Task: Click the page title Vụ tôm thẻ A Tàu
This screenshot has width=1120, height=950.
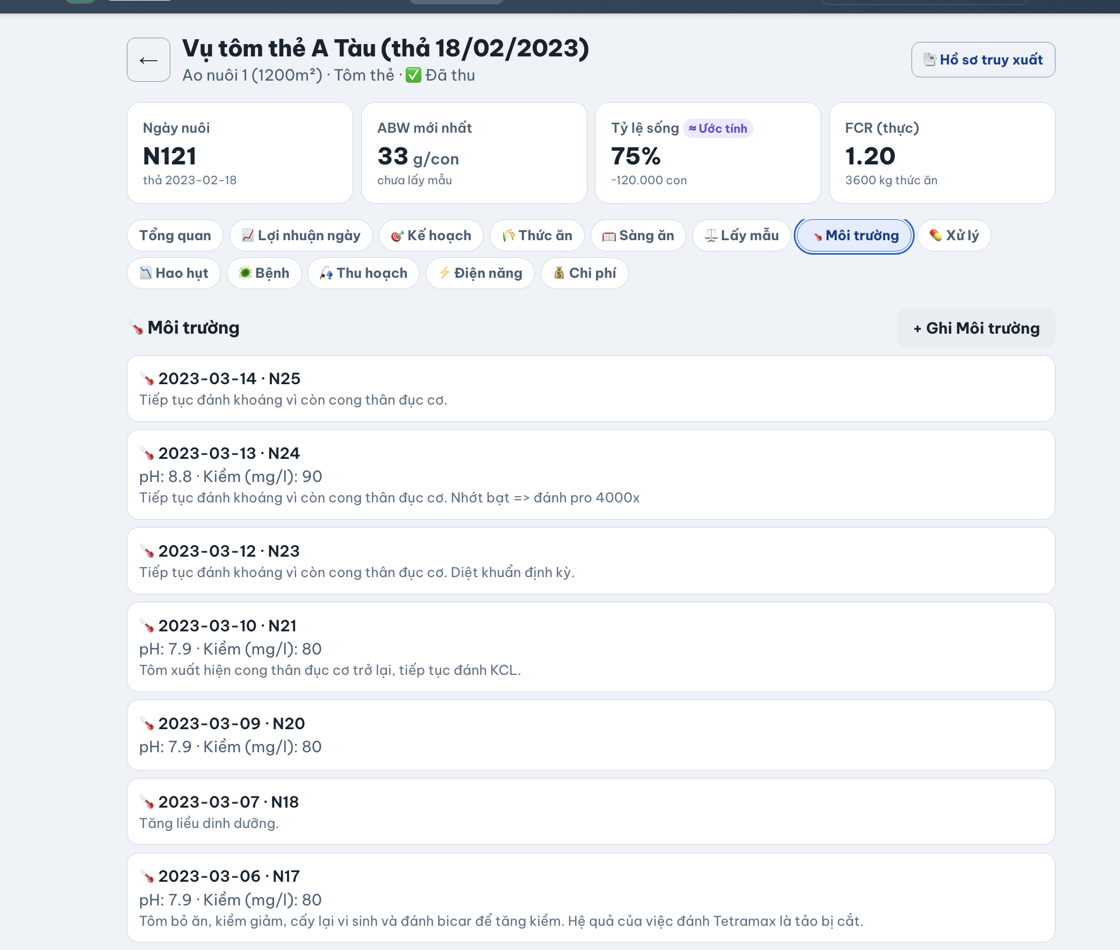Action: coord(386,48)
